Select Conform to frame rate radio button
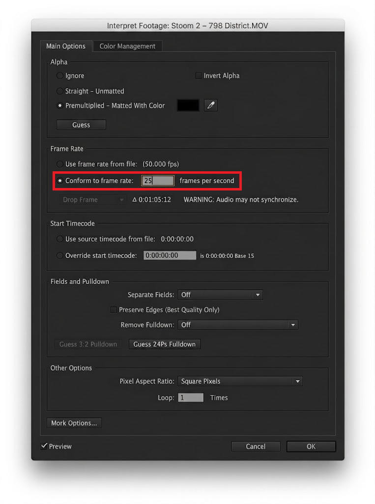 (x=60, y=181)
